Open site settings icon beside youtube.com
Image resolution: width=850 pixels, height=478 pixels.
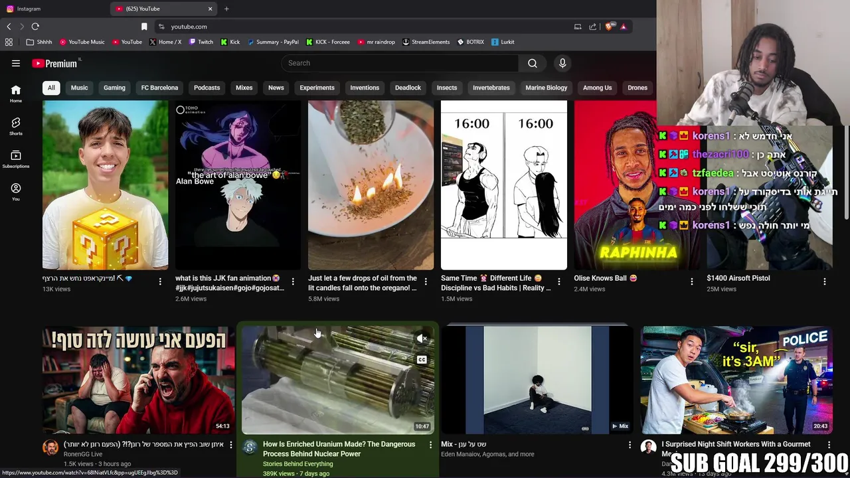161,27
